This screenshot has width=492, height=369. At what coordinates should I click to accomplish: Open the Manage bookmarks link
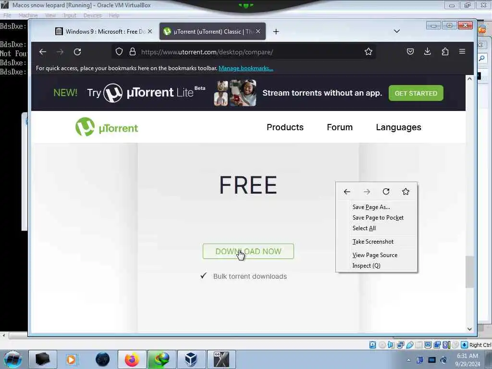tap(246, 68)
